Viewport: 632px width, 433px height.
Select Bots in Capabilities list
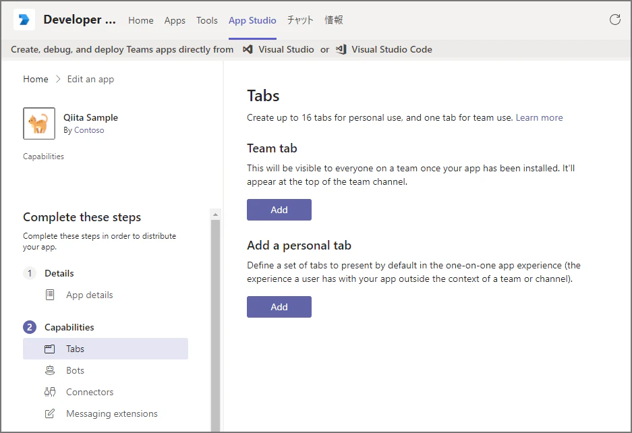[x=76, y=370]
